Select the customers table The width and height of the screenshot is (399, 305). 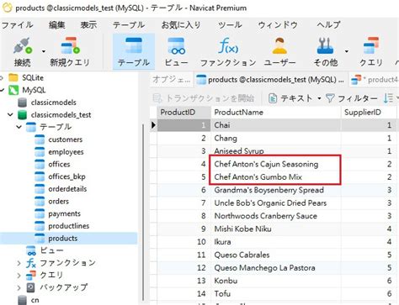[59, 139]
